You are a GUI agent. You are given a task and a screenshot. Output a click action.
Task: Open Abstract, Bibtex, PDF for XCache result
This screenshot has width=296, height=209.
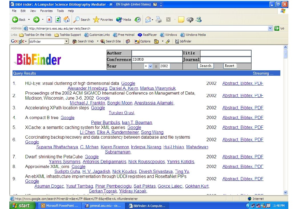click(243, 127)
